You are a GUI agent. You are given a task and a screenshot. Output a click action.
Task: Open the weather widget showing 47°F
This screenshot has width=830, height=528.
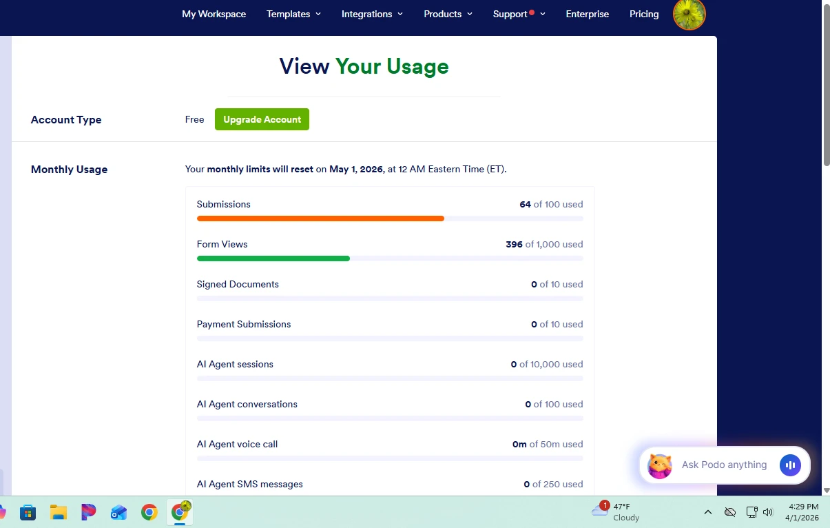[x=616, y=511]
